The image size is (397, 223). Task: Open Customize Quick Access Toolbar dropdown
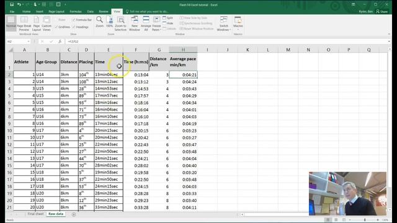pyautogui.click(x=65, y=4)
